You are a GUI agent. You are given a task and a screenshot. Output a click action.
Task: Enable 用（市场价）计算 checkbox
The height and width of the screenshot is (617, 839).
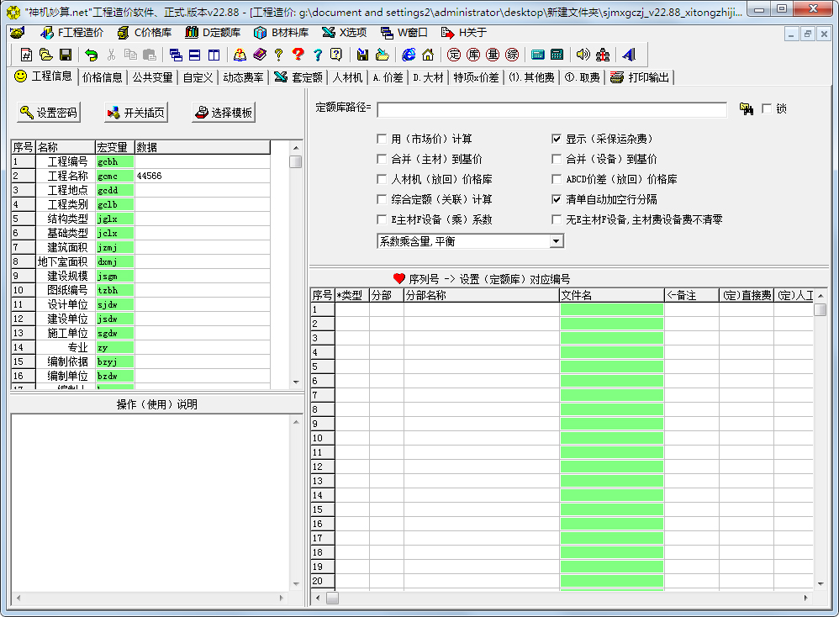[383, 139]
